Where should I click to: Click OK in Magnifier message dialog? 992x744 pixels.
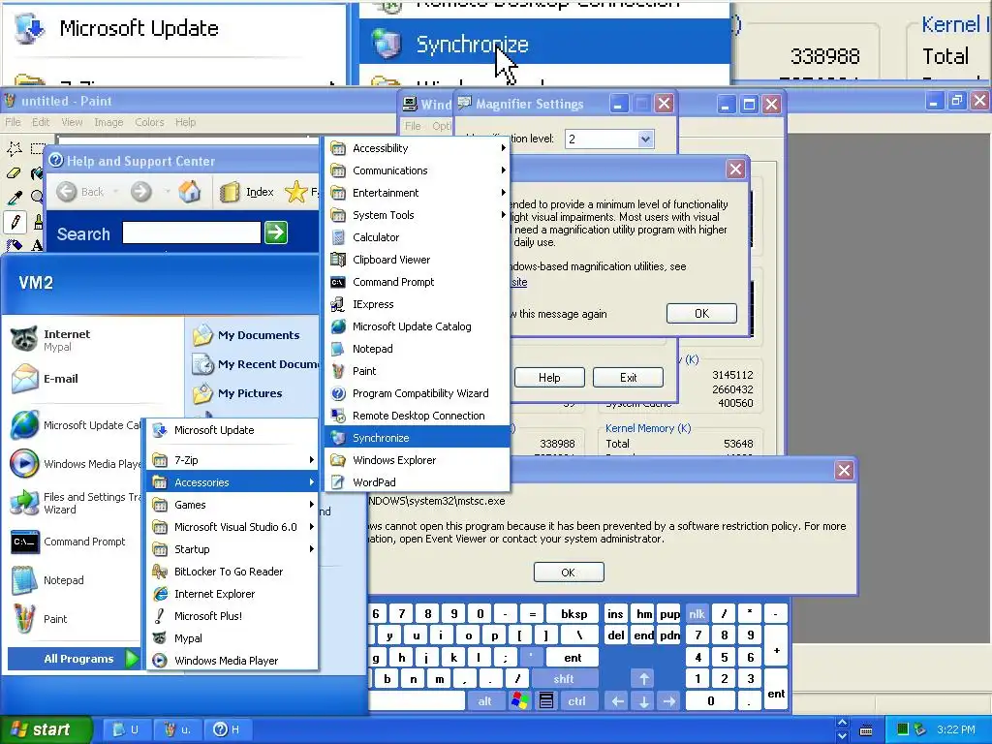(x=701, y=313)
